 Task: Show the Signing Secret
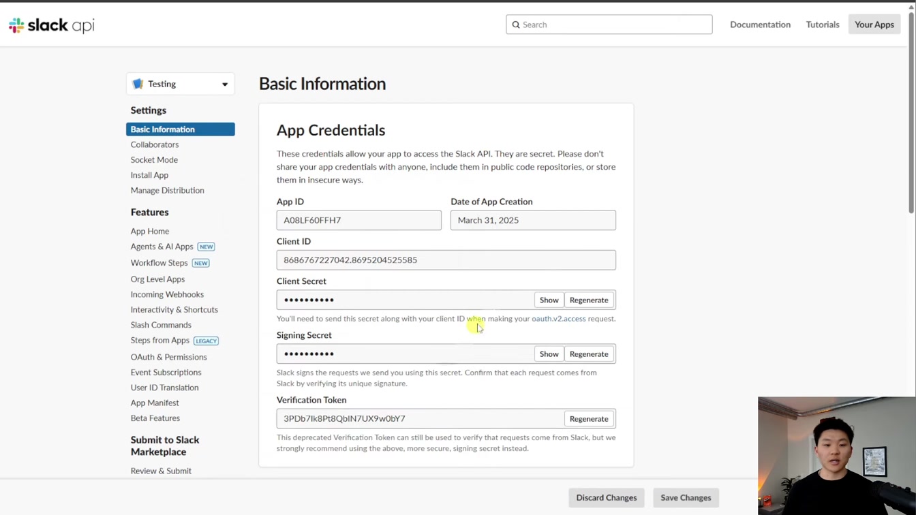(549, 354)
